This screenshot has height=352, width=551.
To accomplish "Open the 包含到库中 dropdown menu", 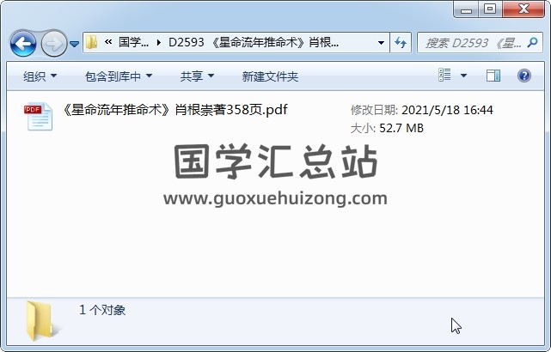I will [119, 76].
